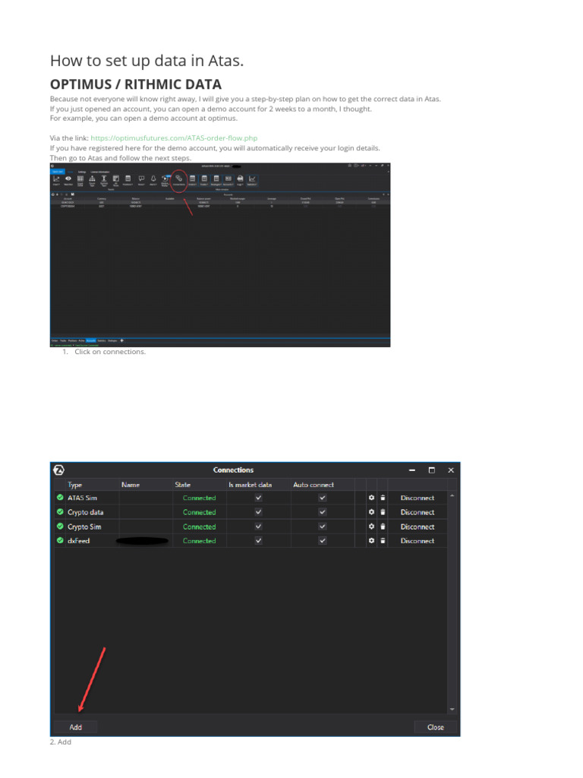Delete the Crypto data connection via trash icon
583x778 pixels.
pyautogui.click(x=383, y=512)
